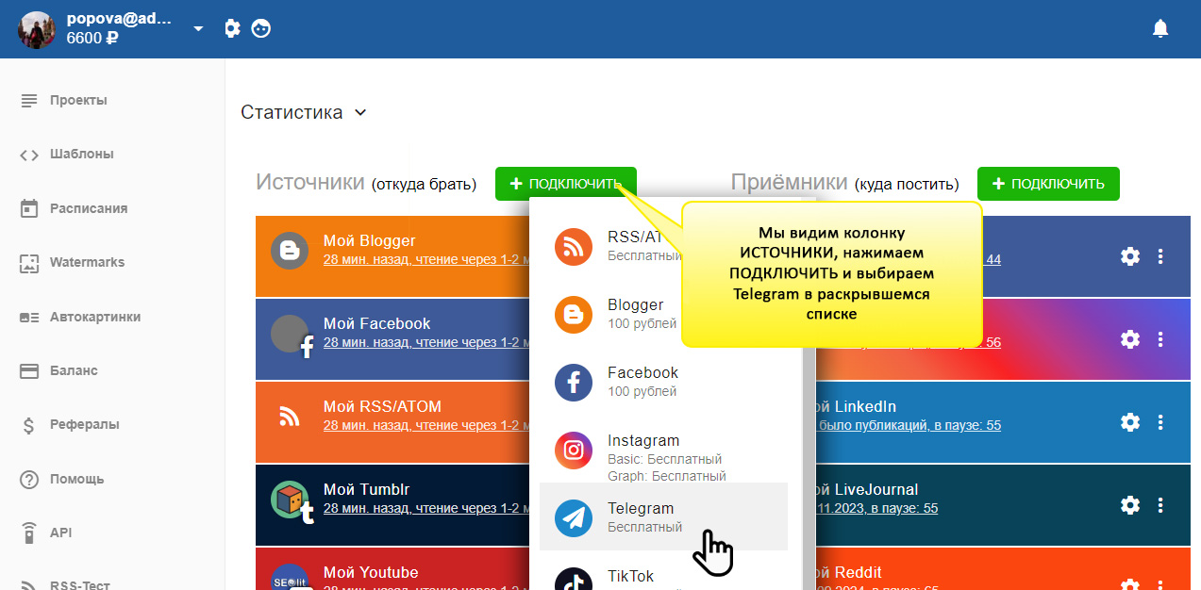Click the receiver status link ending in 44
Screen dimensions: 1201x590
click(991, 259)
